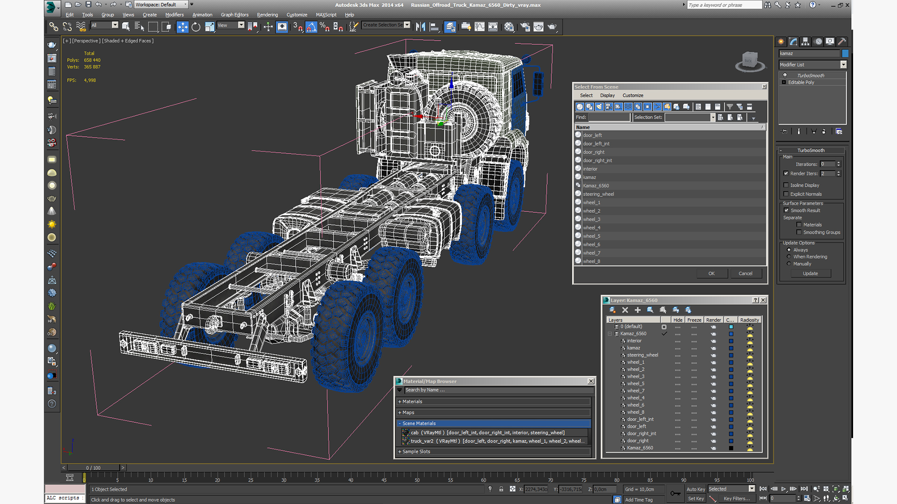Open Render Setup teapot icon
Image resolution: width=897 pixels, height=504 pixels.
(x=525, y=27)
